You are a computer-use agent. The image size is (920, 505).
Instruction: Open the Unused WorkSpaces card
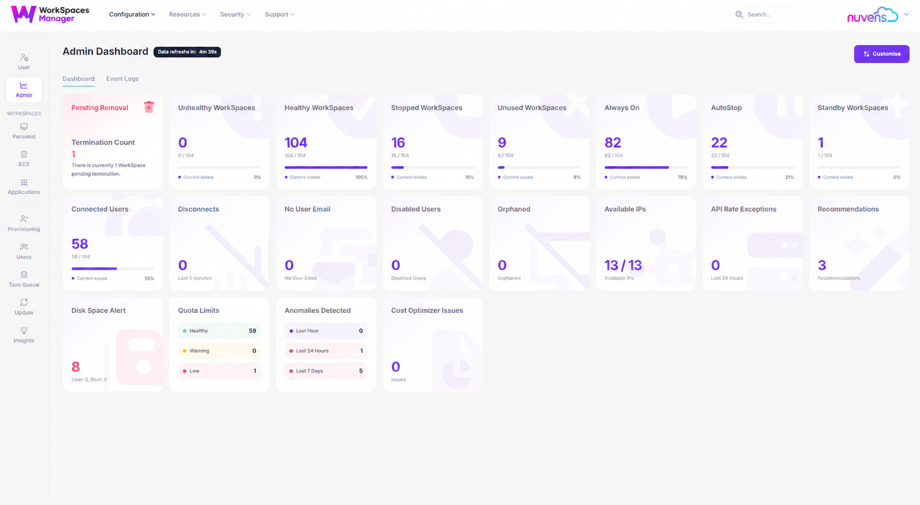pyautogui.click(x=539, y=142)
